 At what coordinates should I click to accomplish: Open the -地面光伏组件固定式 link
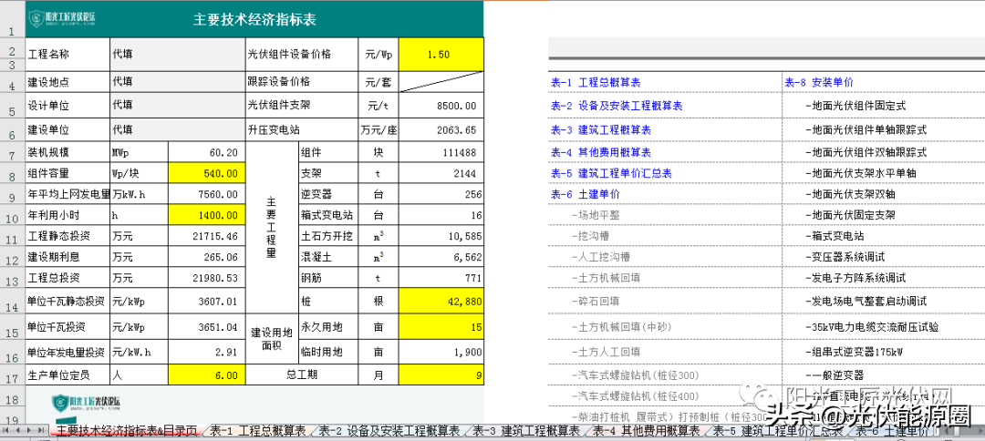(x=855, y=107)
